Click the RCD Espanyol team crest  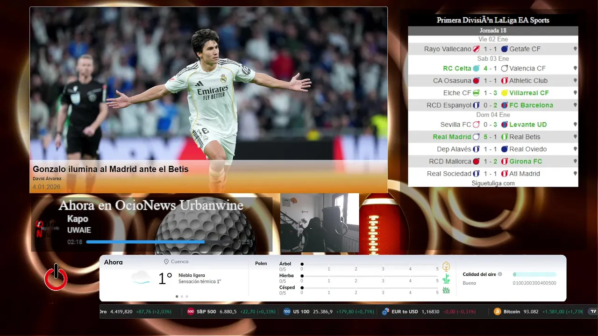pyautogui.click(x=476, y=105)
